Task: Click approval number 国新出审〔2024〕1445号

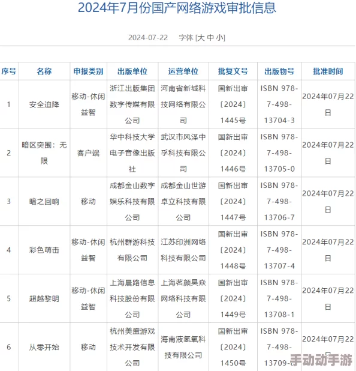Action: (x=233, y=104)
